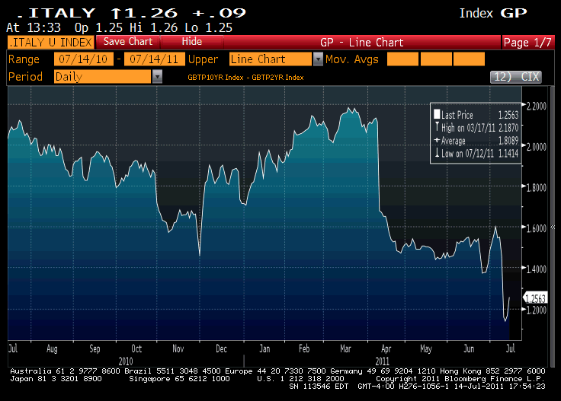Click the Low value 1.1414 in legend
561x401 pixels.
508,154
